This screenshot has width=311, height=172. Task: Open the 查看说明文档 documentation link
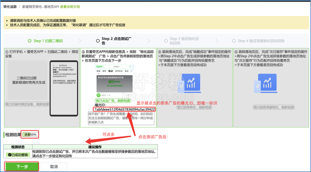(x=70, y=7)
